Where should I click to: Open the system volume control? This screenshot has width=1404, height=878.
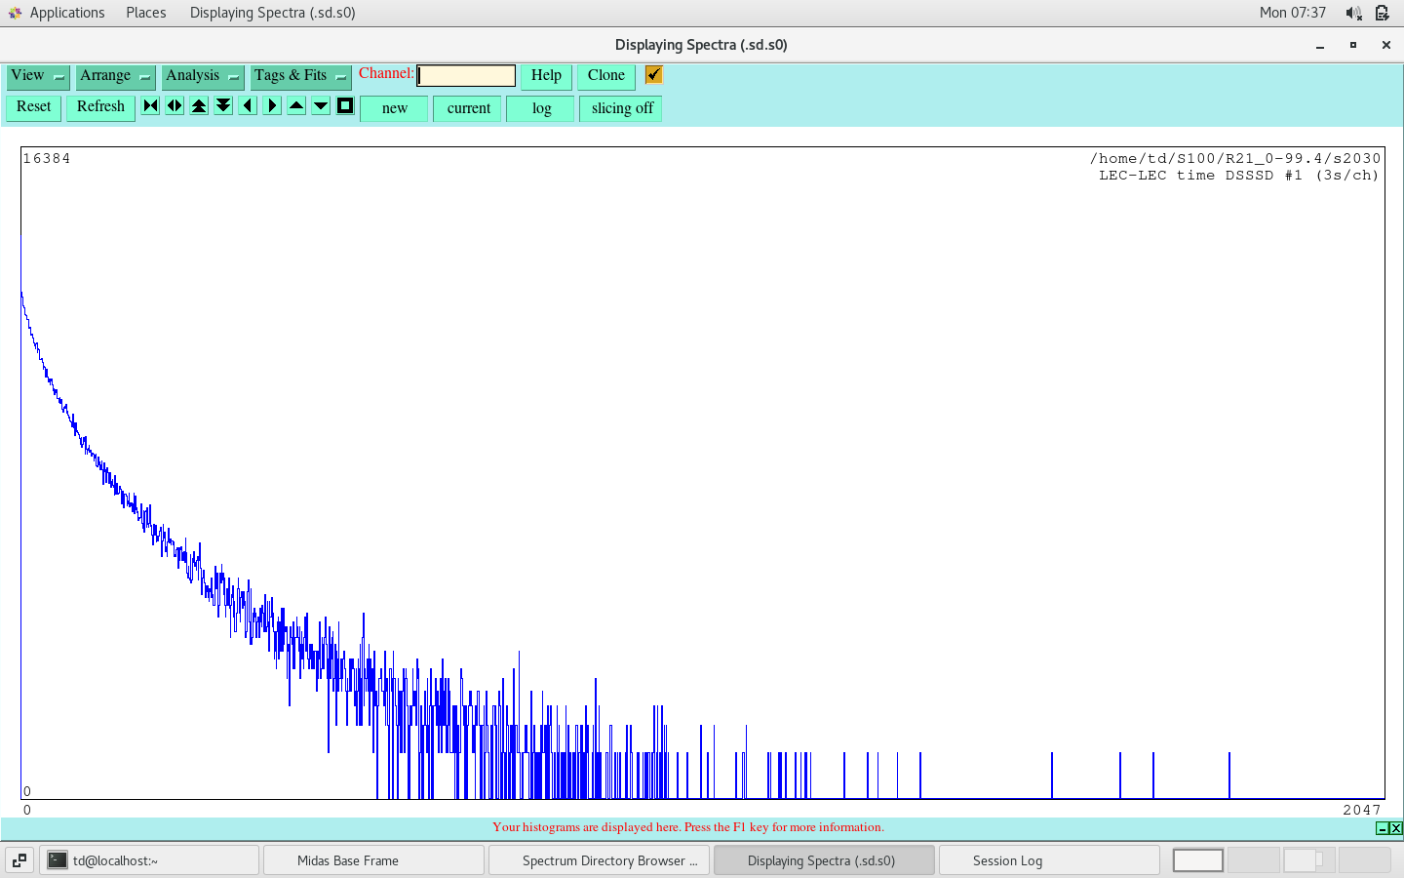1353,13
